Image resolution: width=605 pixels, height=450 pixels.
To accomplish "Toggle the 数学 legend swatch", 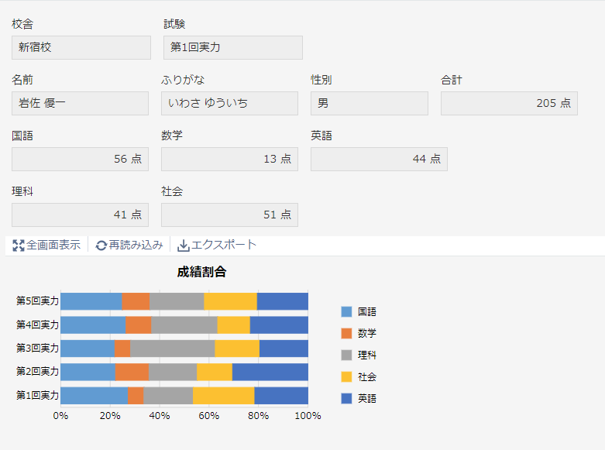I will click(347, 334).
